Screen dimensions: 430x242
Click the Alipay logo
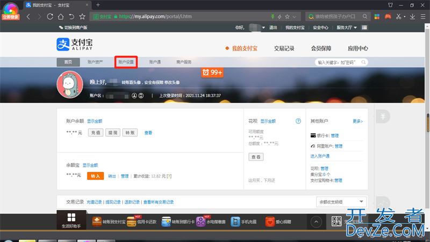(x=75, y=45)
